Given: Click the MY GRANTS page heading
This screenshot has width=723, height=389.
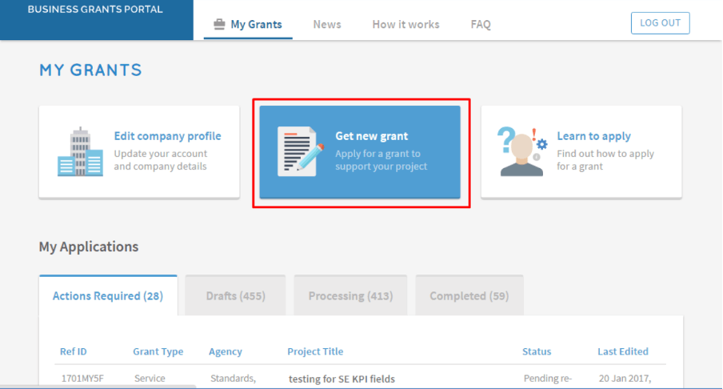Looking at the screenshot, I should 91,70.
